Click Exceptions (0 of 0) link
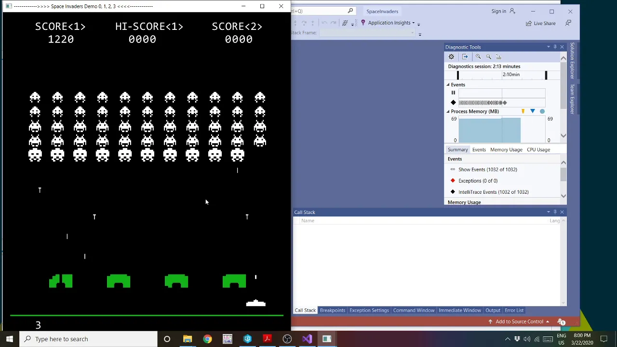617x347 pixels. pyautogui.click(x=478, y=181)
